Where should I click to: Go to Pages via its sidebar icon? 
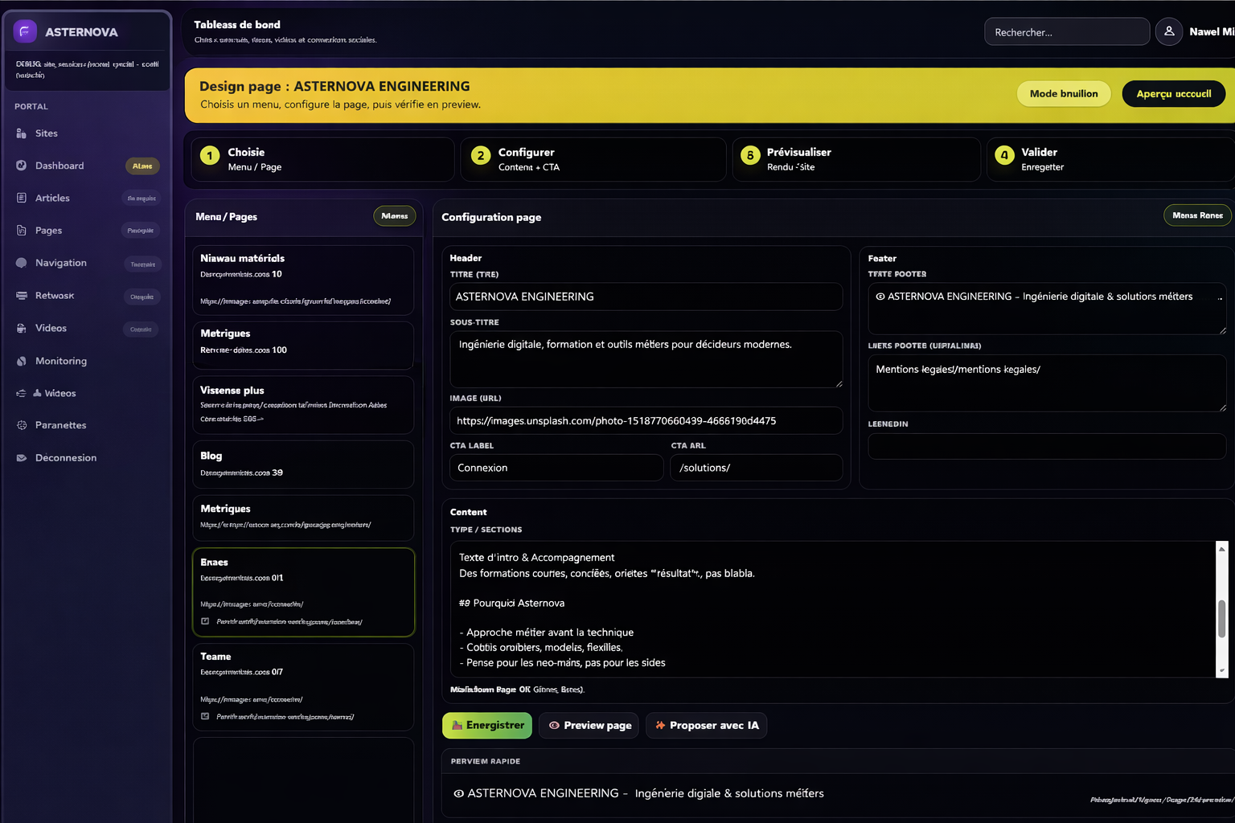pyautogui.click(x=22, y=230)
